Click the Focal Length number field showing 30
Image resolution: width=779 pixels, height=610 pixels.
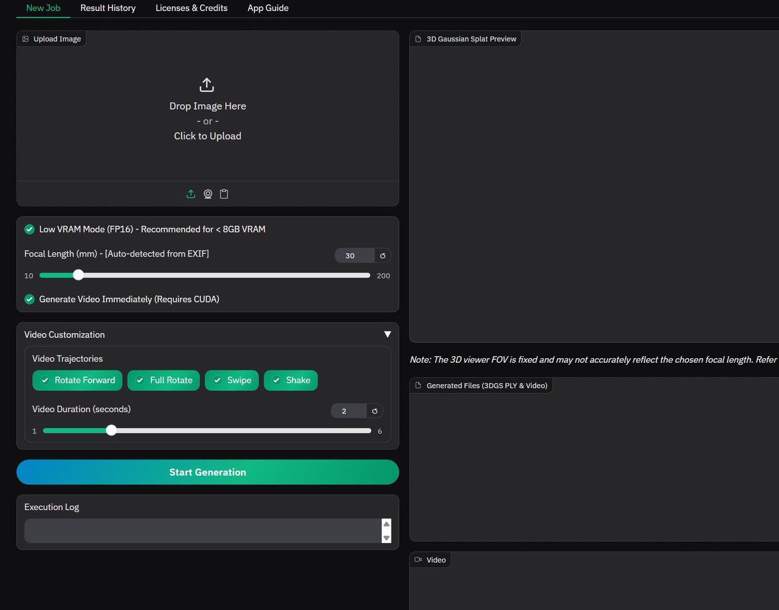(354, 256)
